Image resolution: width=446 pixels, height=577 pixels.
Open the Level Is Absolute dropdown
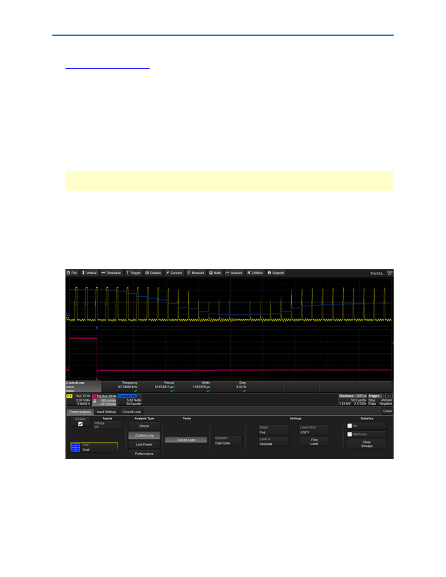click(x=274, y=442)
